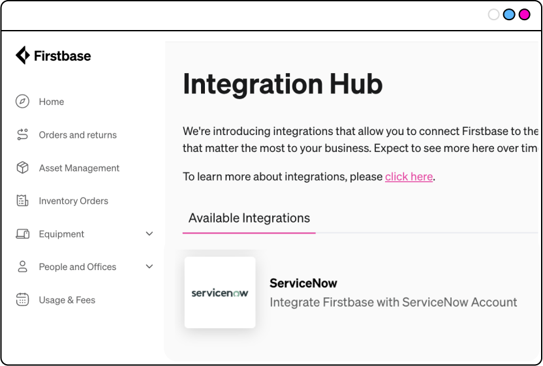
Task: Expand the People and Offices chevron
Action: pos(149,267)
